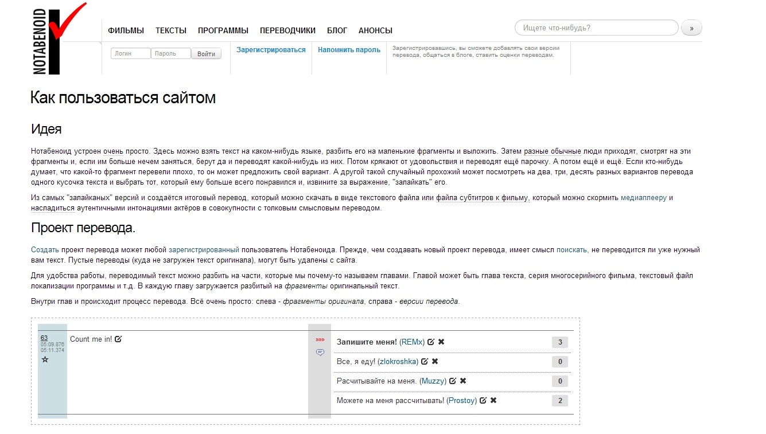Open the БЛОГ menu item
The width and height of the screenshot is (766, 434).
pos(337,30)
